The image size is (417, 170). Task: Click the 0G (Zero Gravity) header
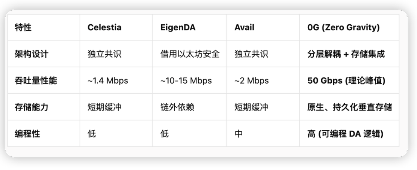coord(343,27)
